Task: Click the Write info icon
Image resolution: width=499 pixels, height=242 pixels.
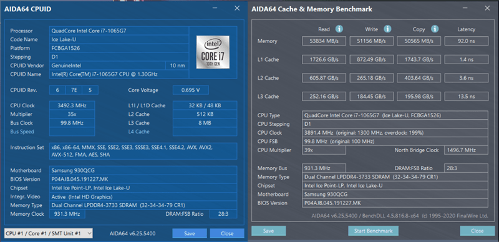Action: pyautogui.click(x=387, y=29)
